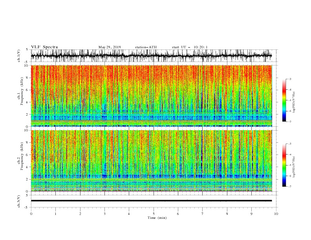Click the "-3" tick on ch.1 color bar
This screenshot has height=240, width=311.
pyautogui.click(x=290, y=79)
